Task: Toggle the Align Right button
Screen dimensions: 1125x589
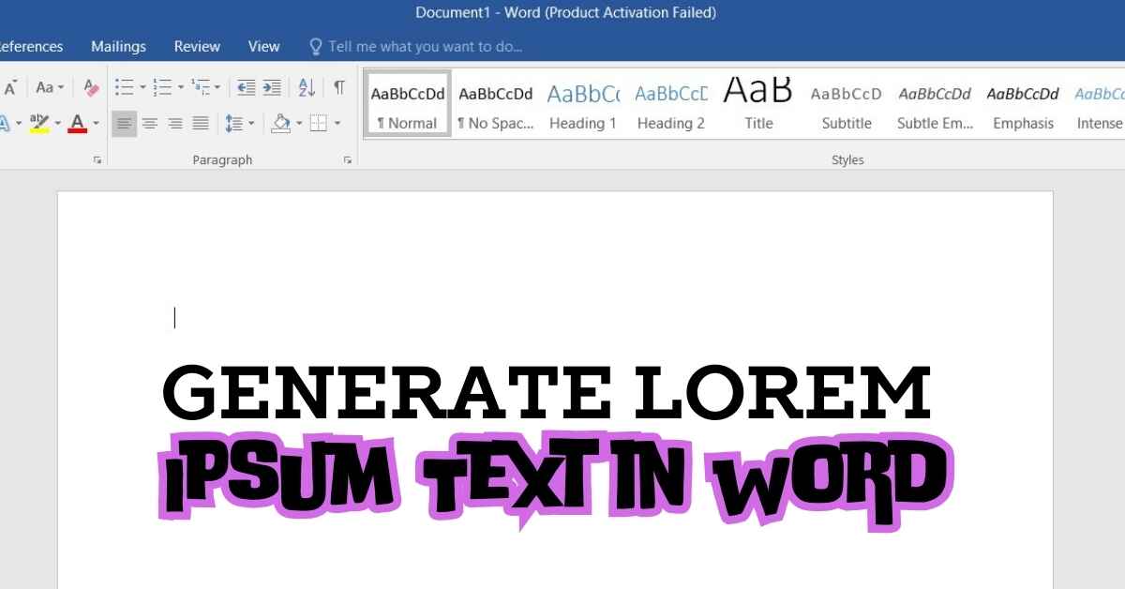Action: click(174, 123)
